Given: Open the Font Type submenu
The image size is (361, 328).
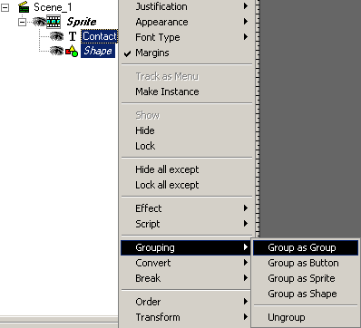Looking at the screenshot, I should [x=187, y=37].
